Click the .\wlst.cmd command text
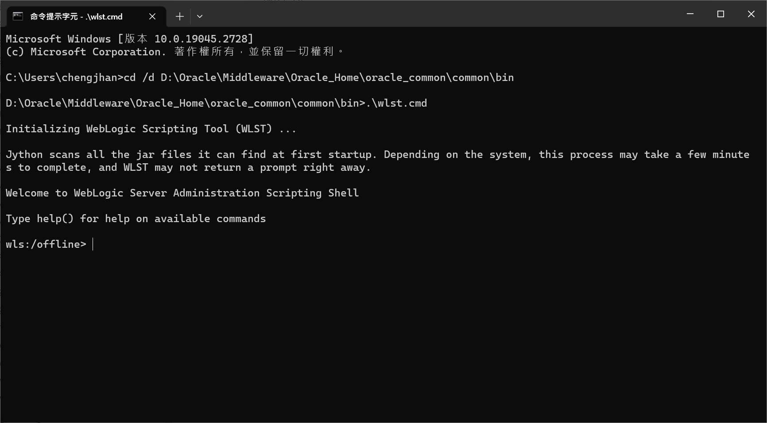 click(396, 103)
